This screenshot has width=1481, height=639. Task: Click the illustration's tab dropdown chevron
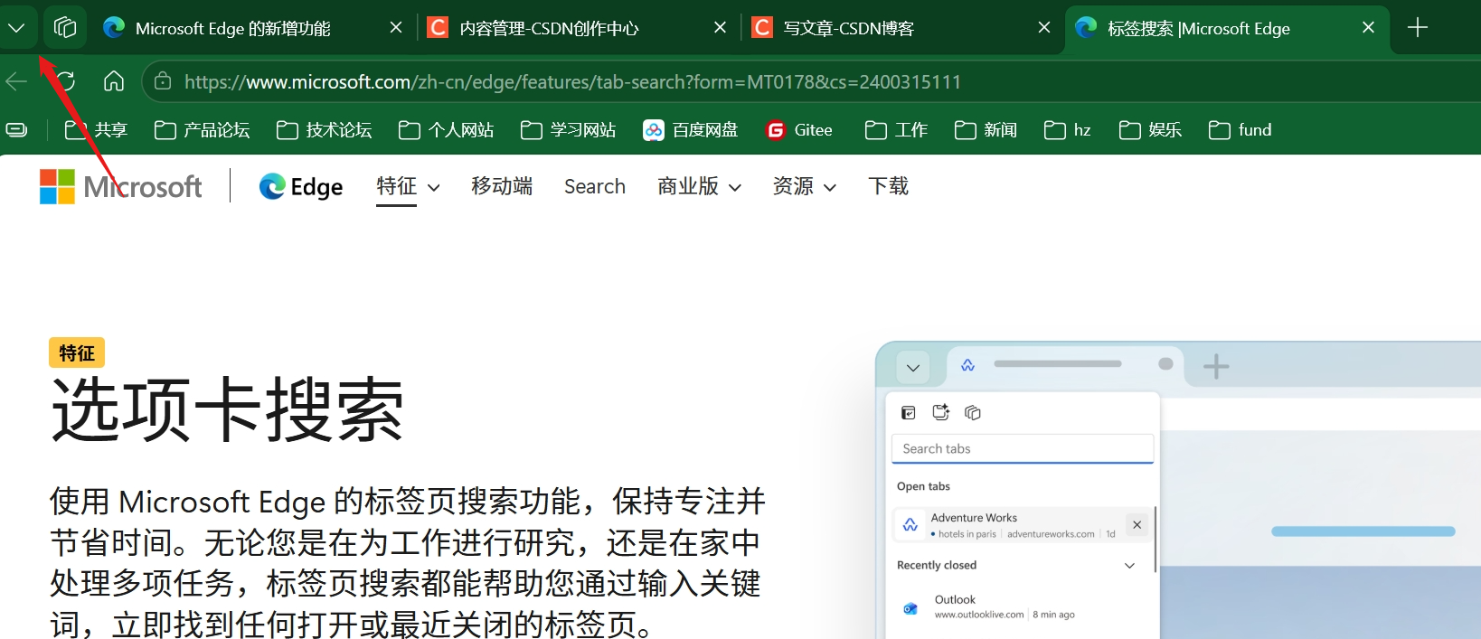913,368
